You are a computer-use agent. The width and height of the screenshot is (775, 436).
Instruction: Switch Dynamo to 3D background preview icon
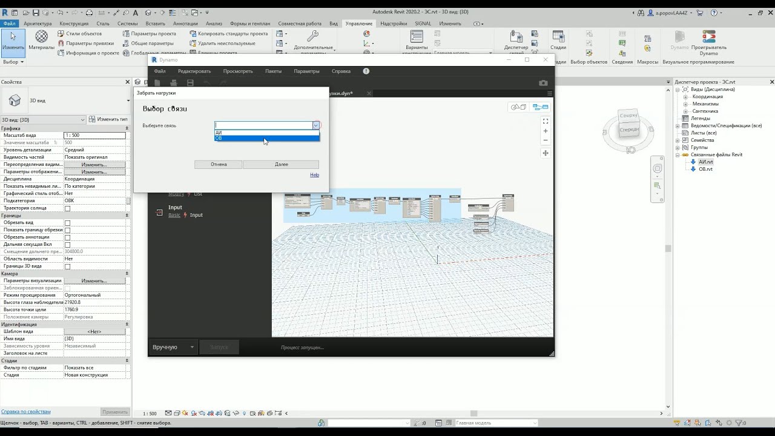[x=519, y=107]
